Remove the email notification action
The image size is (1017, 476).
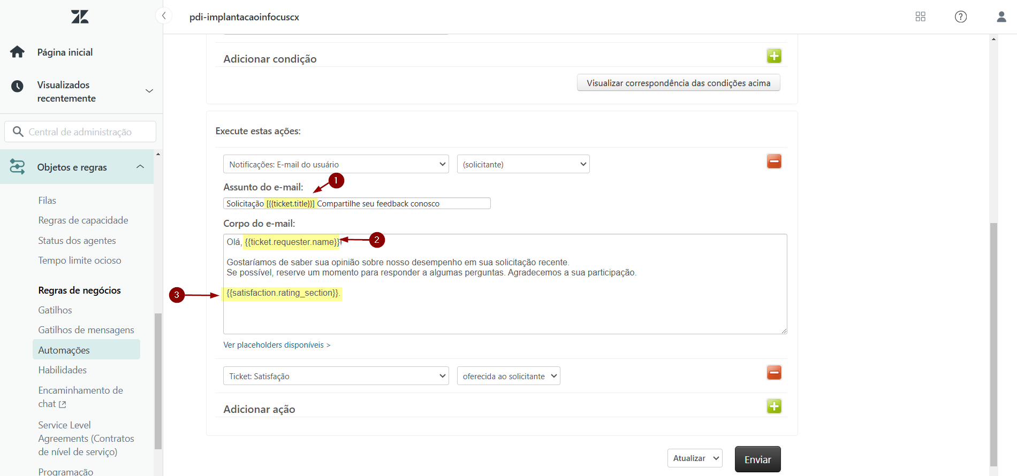pyautogui.click(x=773, y=162)
